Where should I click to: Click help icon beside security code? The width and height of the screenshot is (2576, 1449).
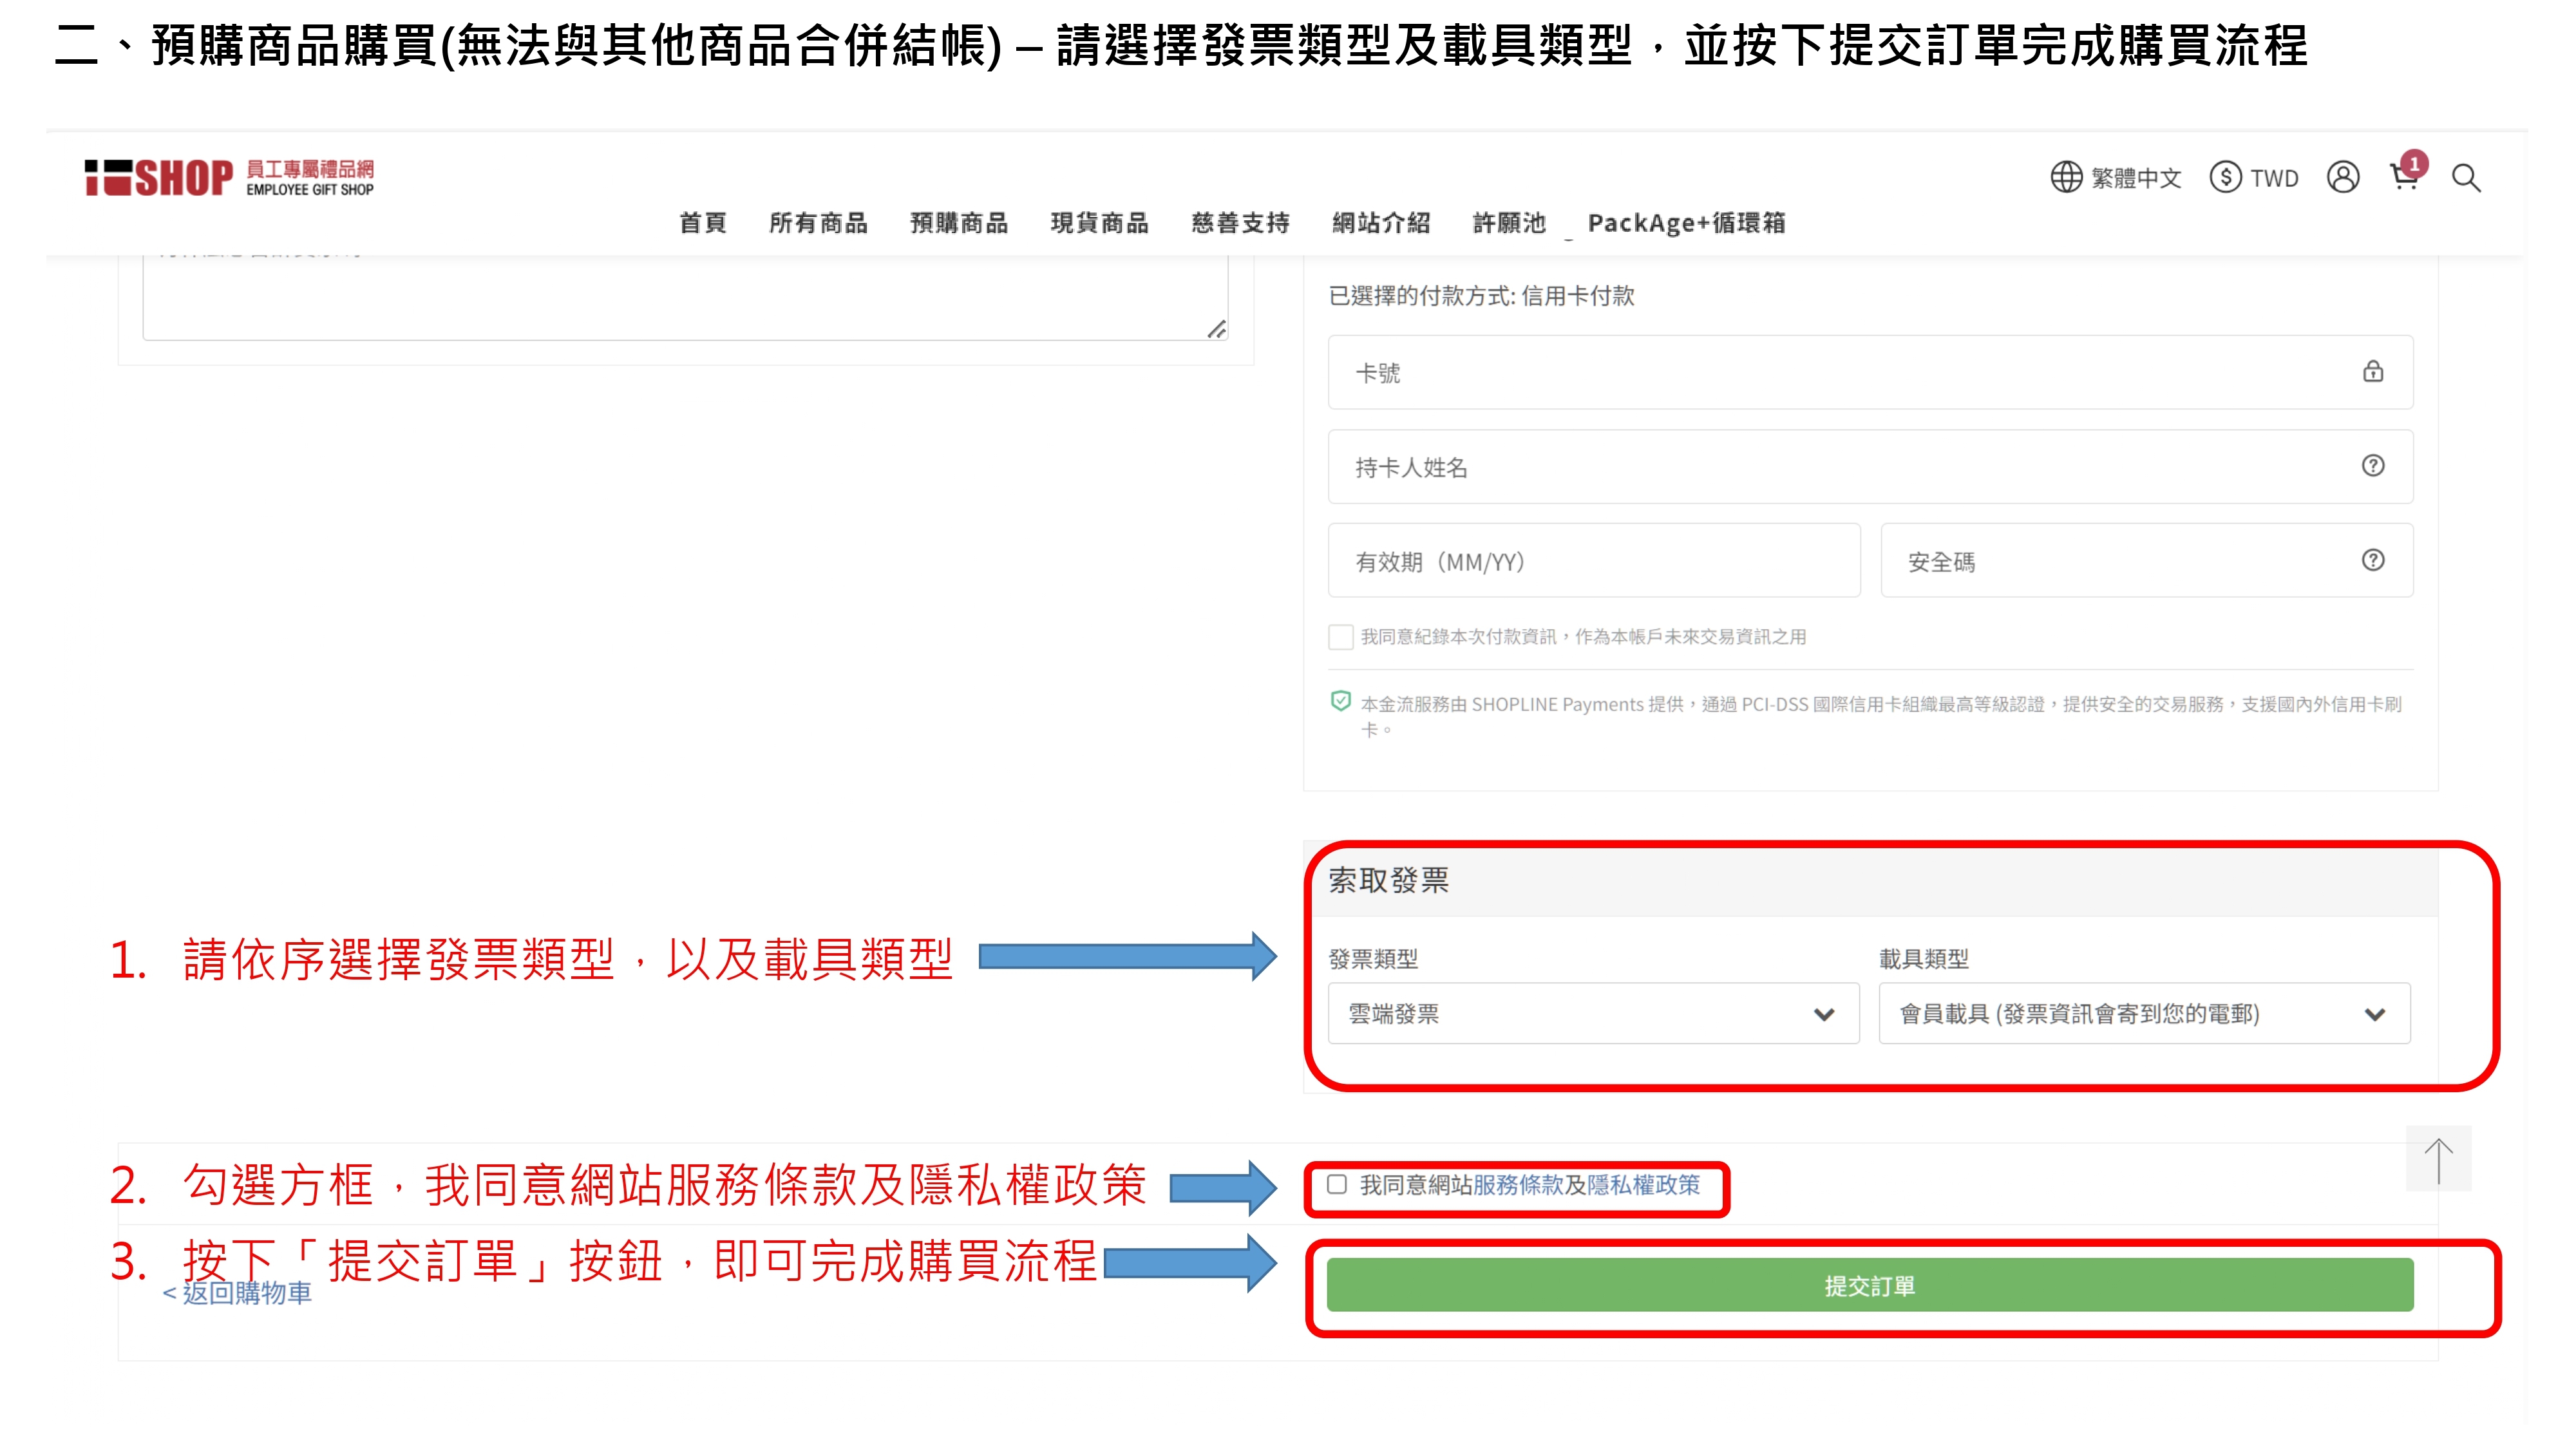(x=2373, y=560)
